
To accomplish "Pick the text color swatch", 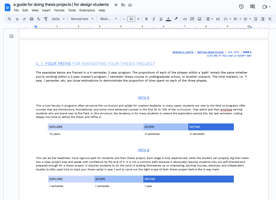I will (x=168, y=19).
